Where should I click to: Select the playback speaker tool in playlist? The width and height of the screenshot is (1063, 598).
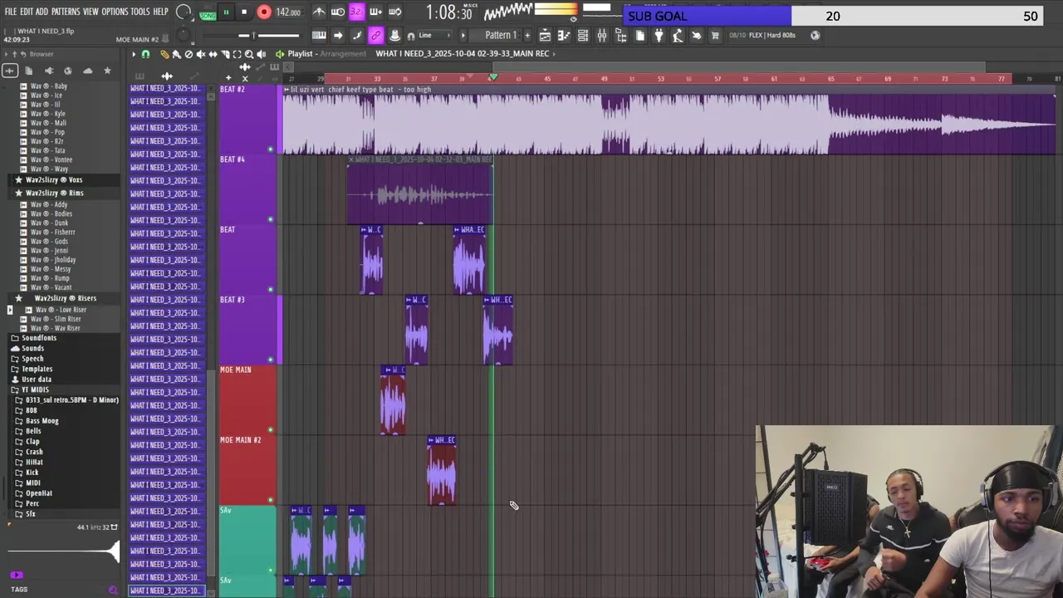262,54
